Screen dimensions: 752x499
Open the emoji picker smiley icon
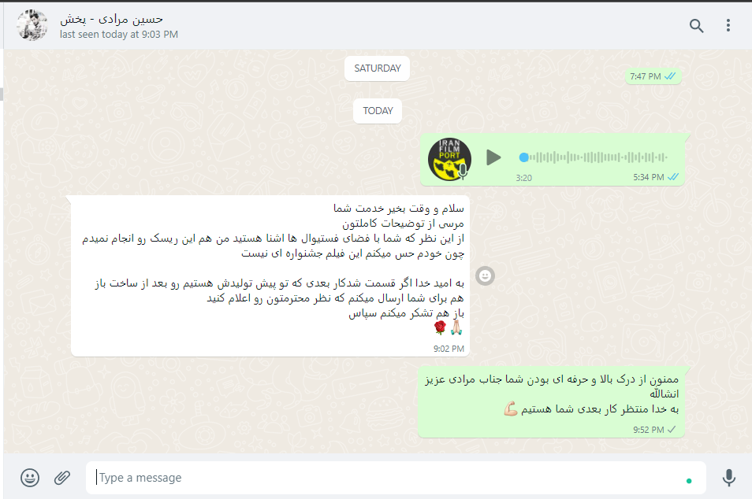[x=30, y=478]
